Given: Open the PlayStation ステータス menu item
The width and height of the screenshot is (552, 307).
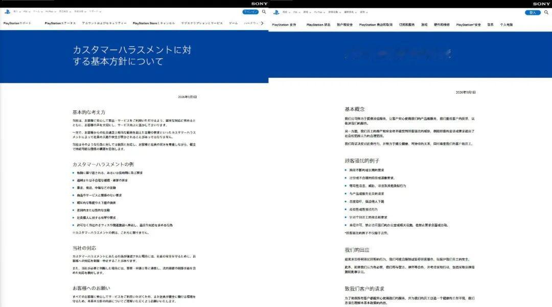Looking at the screenshot, I should 60,23.
